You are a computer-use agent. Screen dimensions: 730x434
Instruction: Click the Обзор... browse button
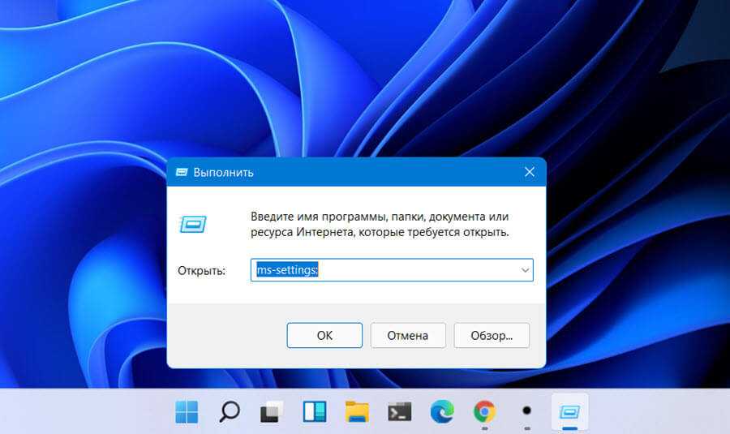[x=492, y=335]
